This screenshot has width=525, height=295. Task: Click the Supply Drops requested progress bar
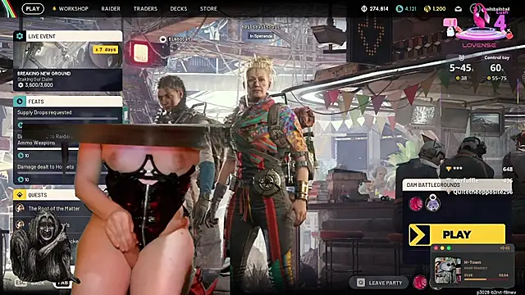tap(68, 118)
